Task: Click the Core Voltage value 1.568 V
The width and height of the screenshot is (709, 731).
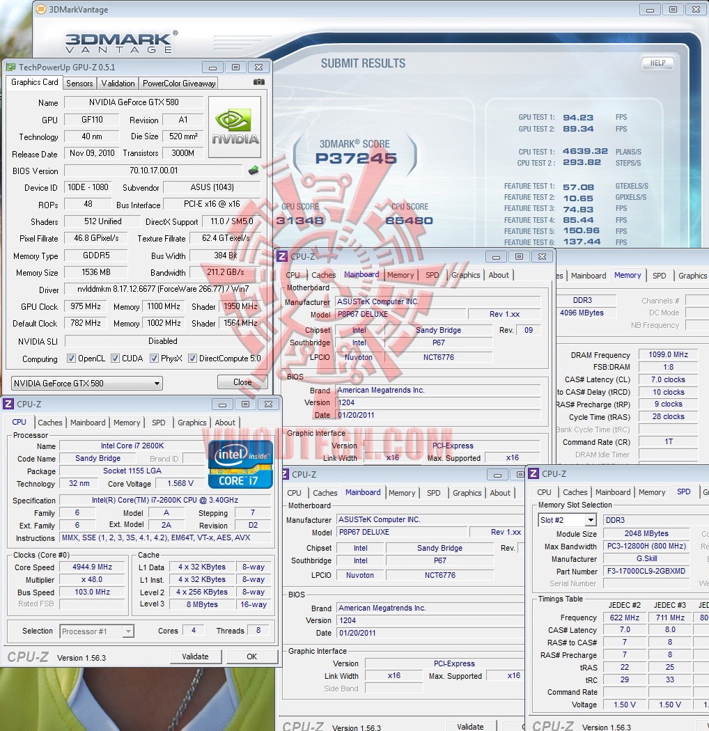Action: [x=180, y=483]
